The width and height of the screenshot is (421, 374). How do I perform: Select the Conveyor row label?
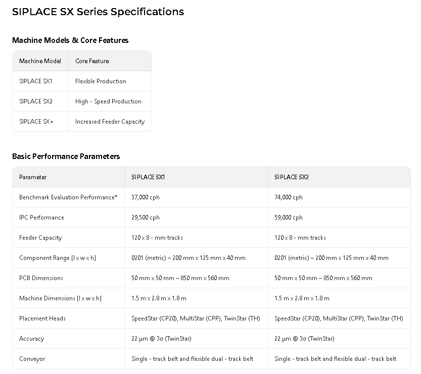point(32,359)
